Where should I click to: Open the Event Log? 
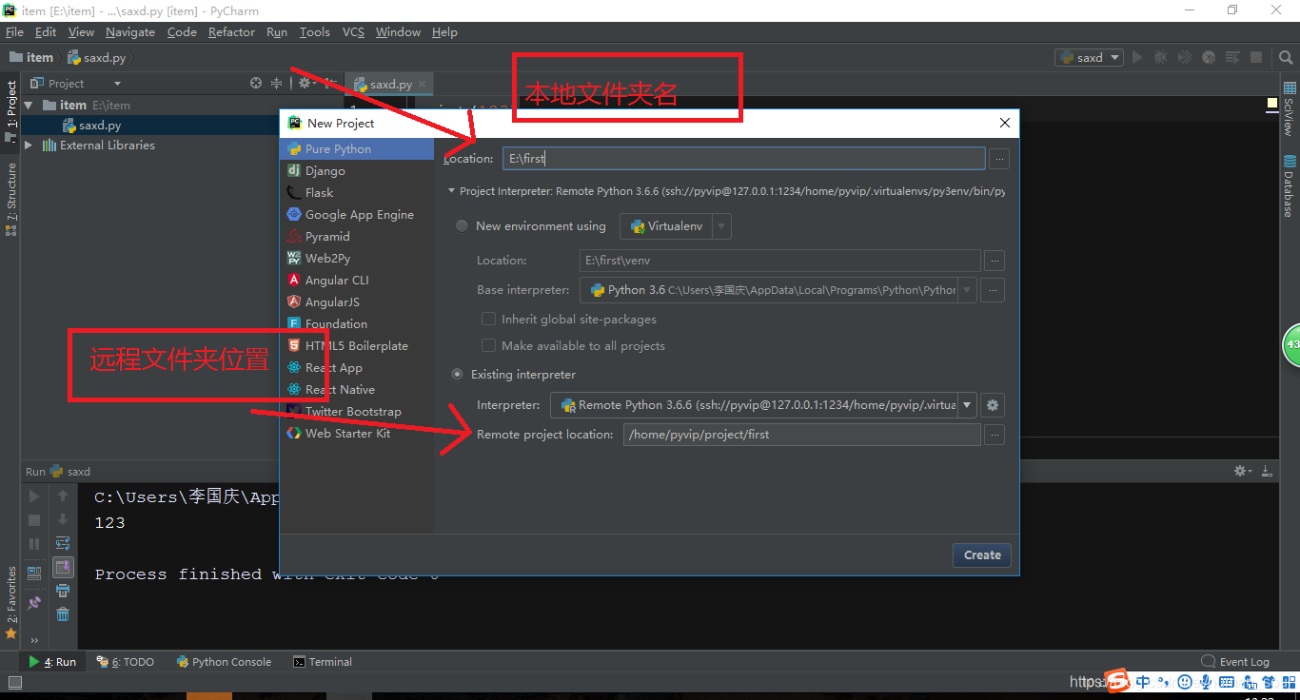(1235, 662)
